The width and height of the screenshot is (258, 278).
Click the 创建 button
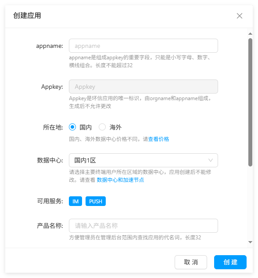(x=230, y=262)
